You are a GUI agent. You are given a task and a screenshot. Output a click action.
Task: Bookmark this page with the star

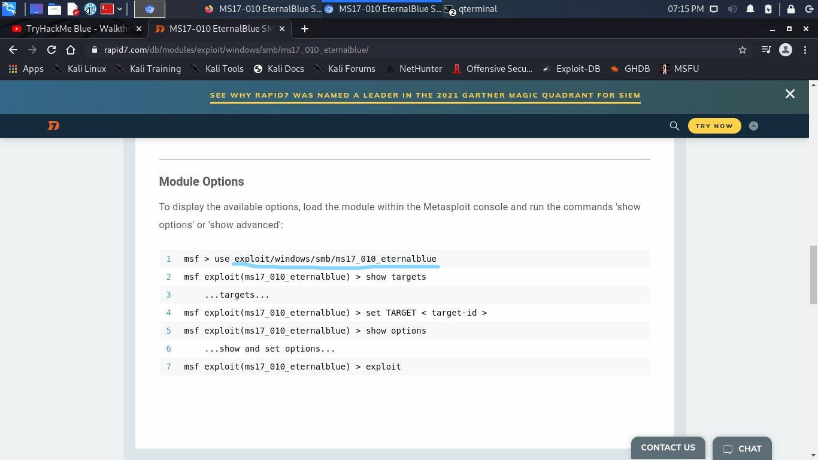(743, 50)
